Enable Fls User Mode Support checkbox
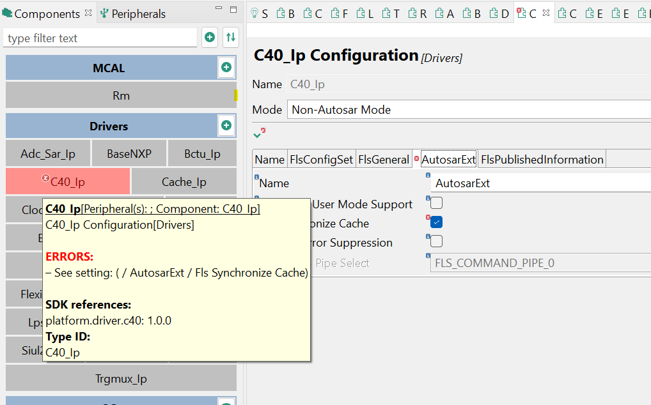Viewport: 651px width, 405px height. (x=437, y=203)
